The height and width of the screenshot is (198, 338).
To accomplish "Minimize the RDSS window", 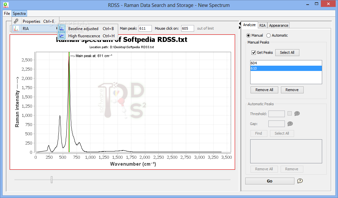I will [x=307, y=4].
